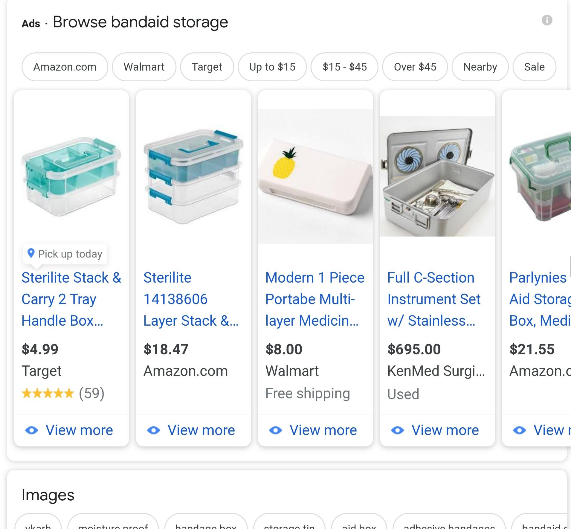Click the eye icon under Target Sterilite box
The height and width of the screenshot is (529, 571).
click(x=32, y=430)
